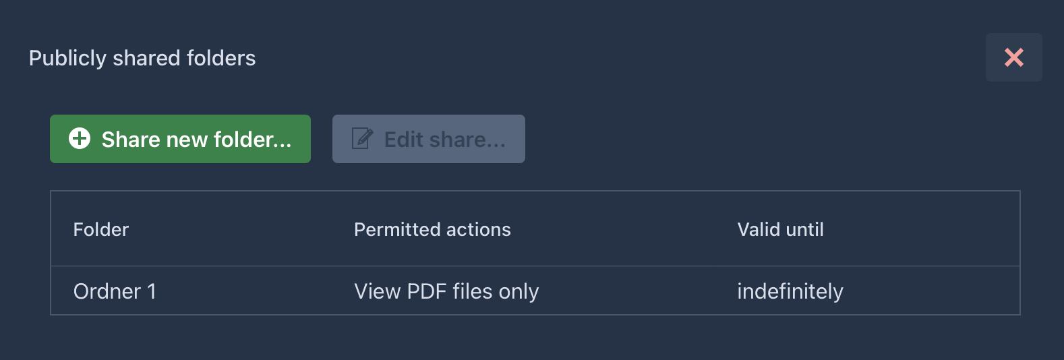Click the digit 1 in Ordner 1

pos(152,291)
